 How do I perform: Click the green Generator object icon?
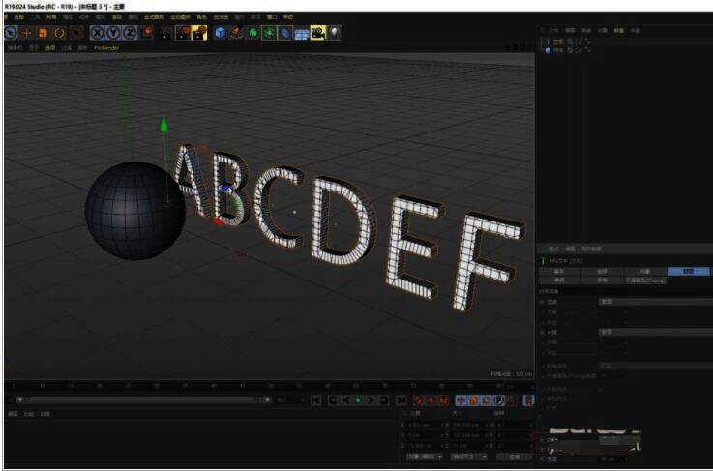click(253, 33)
